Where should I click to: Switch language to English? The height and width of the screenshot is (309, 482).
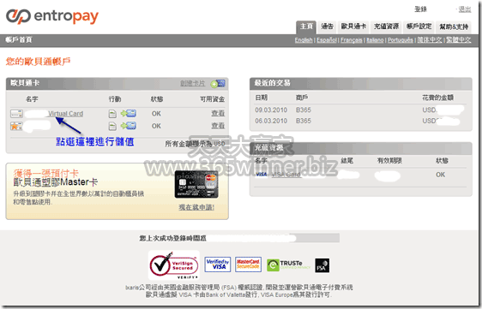[304, 40]
